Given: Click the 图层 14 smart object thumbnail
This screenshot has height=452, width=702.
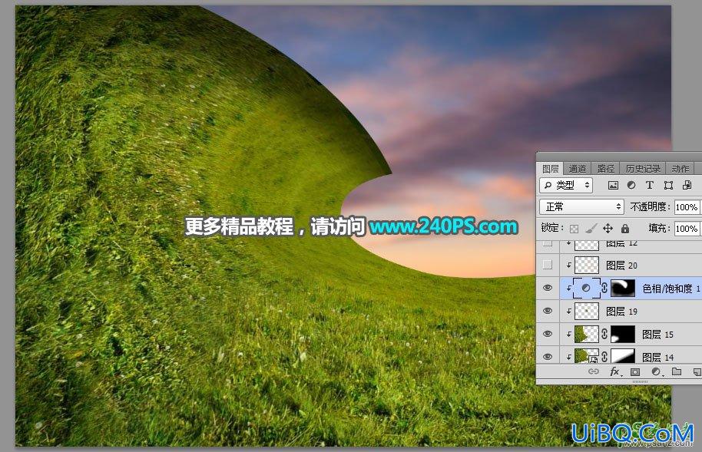Looking at the screenshot, I should [x=587, y=356].
